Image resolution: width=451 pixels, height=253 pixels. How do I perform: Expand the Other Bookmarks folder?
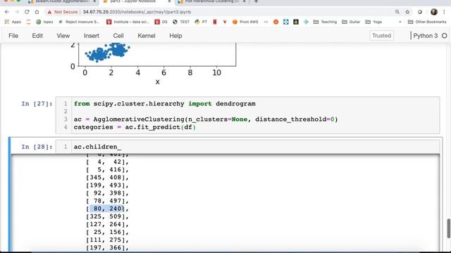click(x=427, y=22)
